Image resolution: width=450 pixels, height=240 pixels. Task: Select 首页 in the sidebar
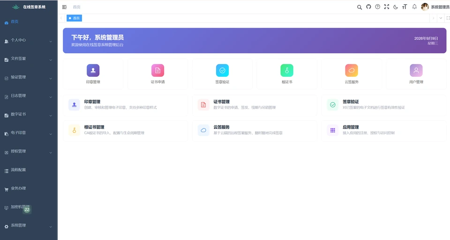pos(29,22)
